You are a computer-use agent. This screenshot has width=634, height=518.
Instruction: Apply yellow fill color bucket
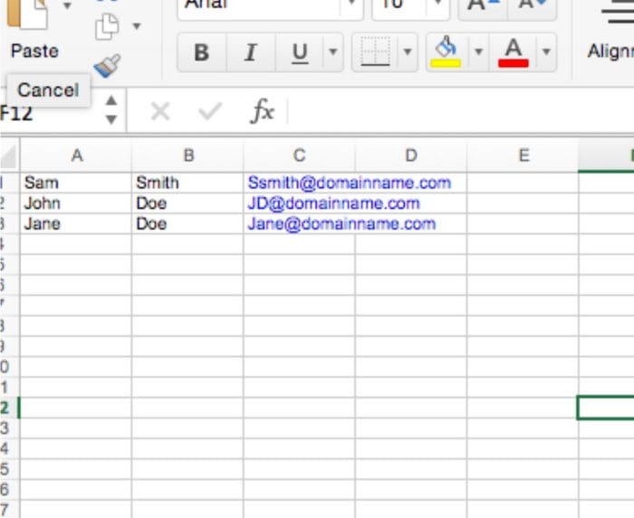[446, 52]
